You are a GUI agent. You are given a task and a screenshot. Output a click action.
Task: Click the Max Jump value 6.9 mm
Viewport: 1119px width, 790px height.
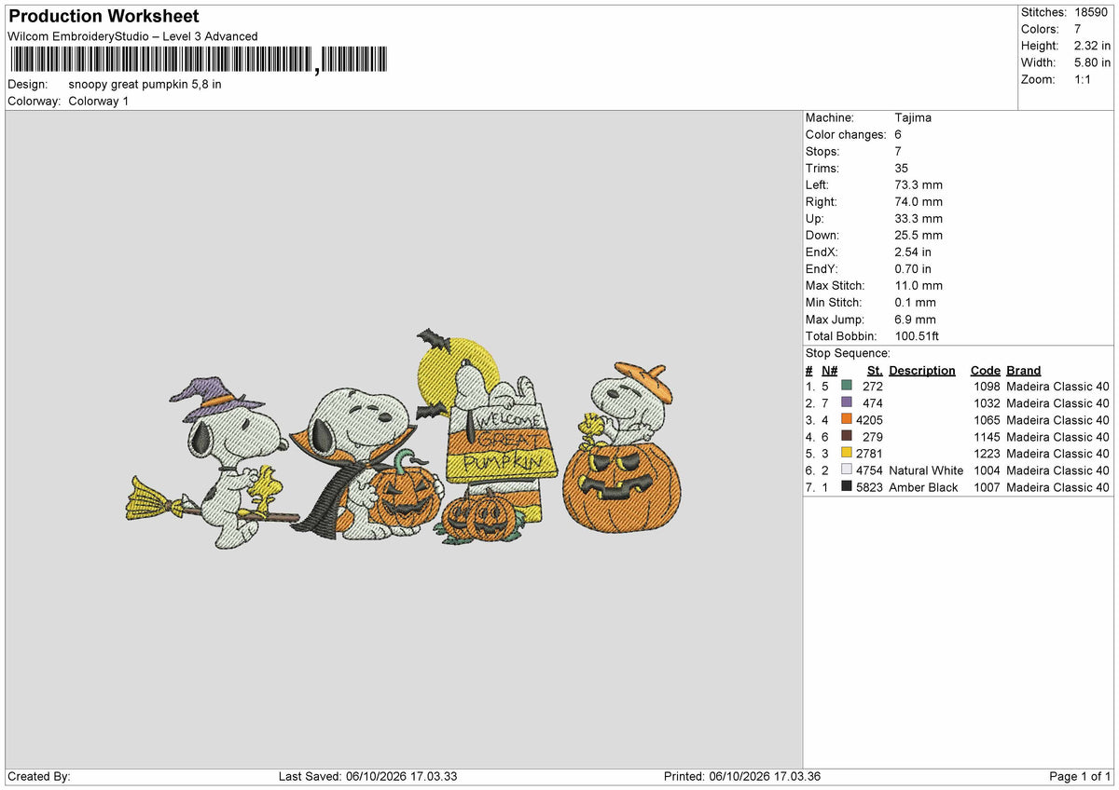pos(915,319)
